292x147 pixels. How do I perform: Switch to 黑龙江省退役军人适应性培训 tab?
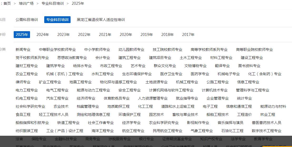tap(101, 20)
